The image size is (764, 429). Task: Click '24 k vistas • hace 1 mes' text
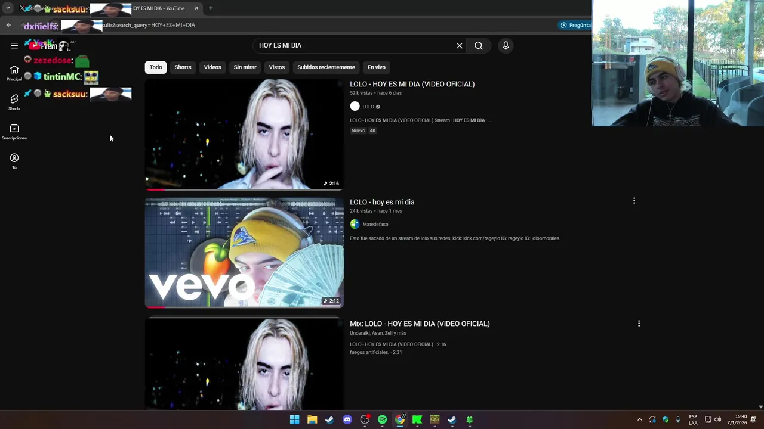pyautogui.click(x=375, y=211)
